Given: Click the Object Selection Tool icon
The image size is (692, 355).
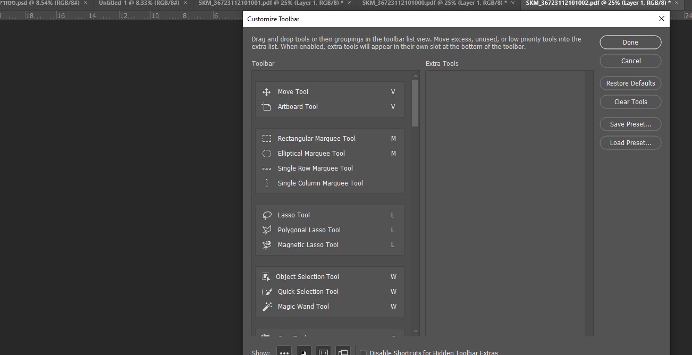Looking at the screenshot, I should (x=266, y=277).
